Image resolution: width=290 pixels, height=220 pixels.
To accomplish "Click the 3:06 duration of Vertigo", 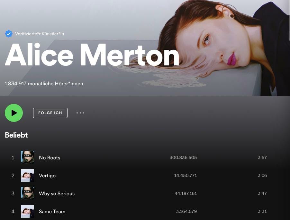I will point(262,175).
